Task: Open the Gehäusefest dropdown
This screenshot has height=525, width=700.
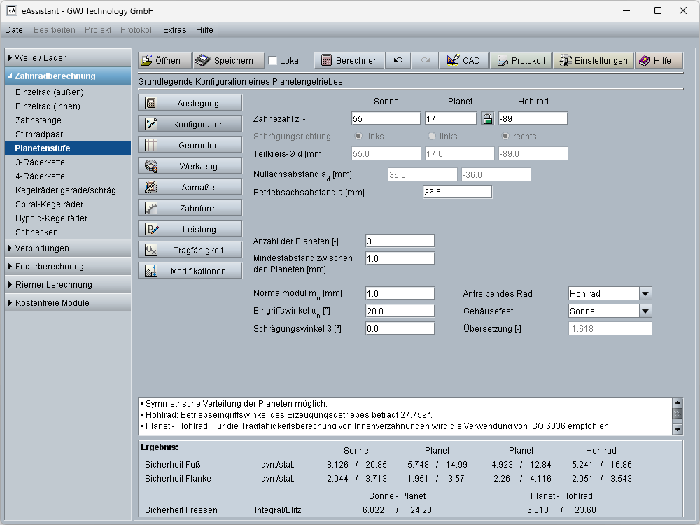Action: (645, 311)
